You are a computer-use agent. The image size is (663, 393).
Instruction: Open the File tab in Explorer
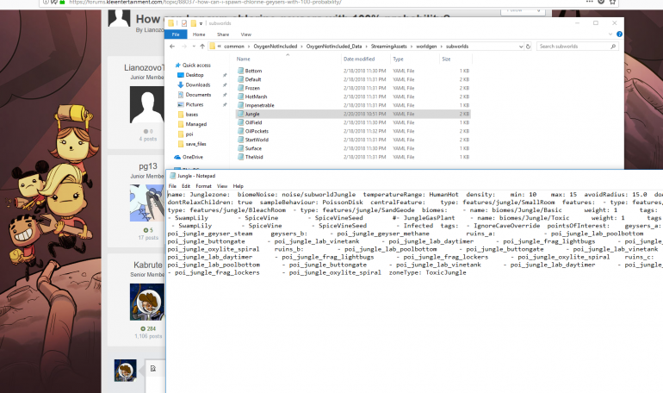[175, 34]
